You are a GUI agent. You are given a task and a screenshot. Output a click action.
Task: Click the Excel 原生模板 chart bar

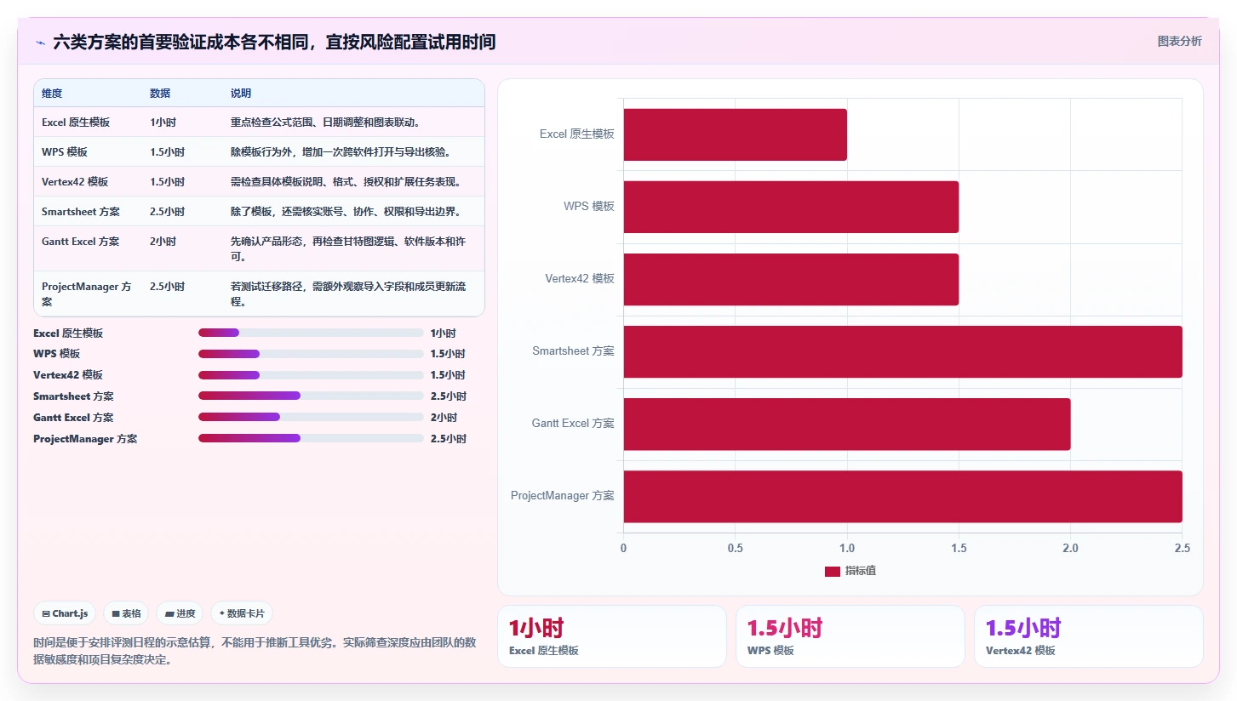736,134
